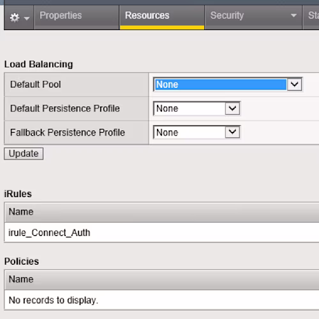
Task: Click the Default Pool label cell
Action: pos(77,84)
